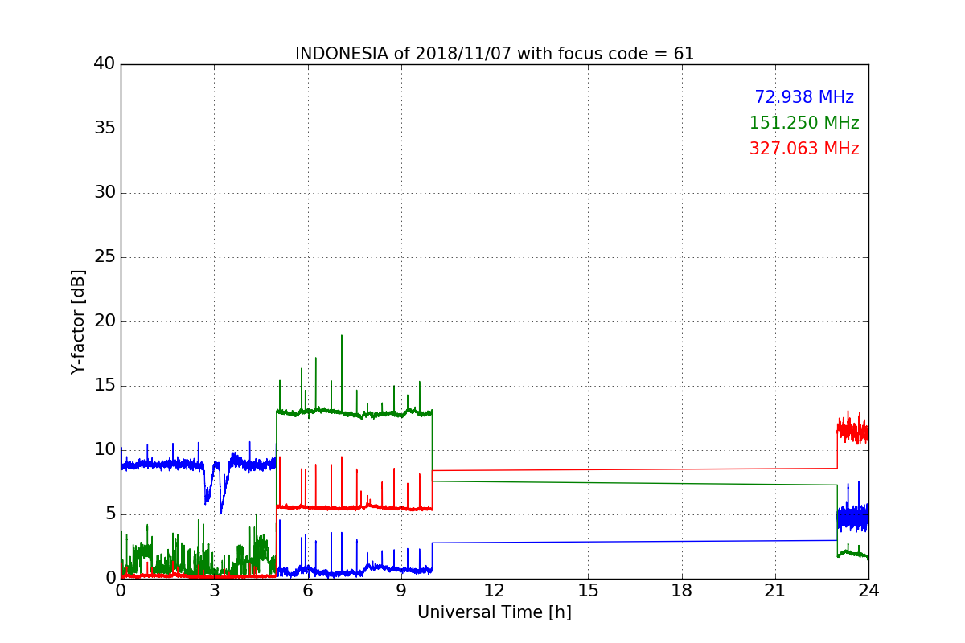Viewport: 965px width, 643px height.
Task: Click the x-axis tick value 15
Action: [588, 591]
